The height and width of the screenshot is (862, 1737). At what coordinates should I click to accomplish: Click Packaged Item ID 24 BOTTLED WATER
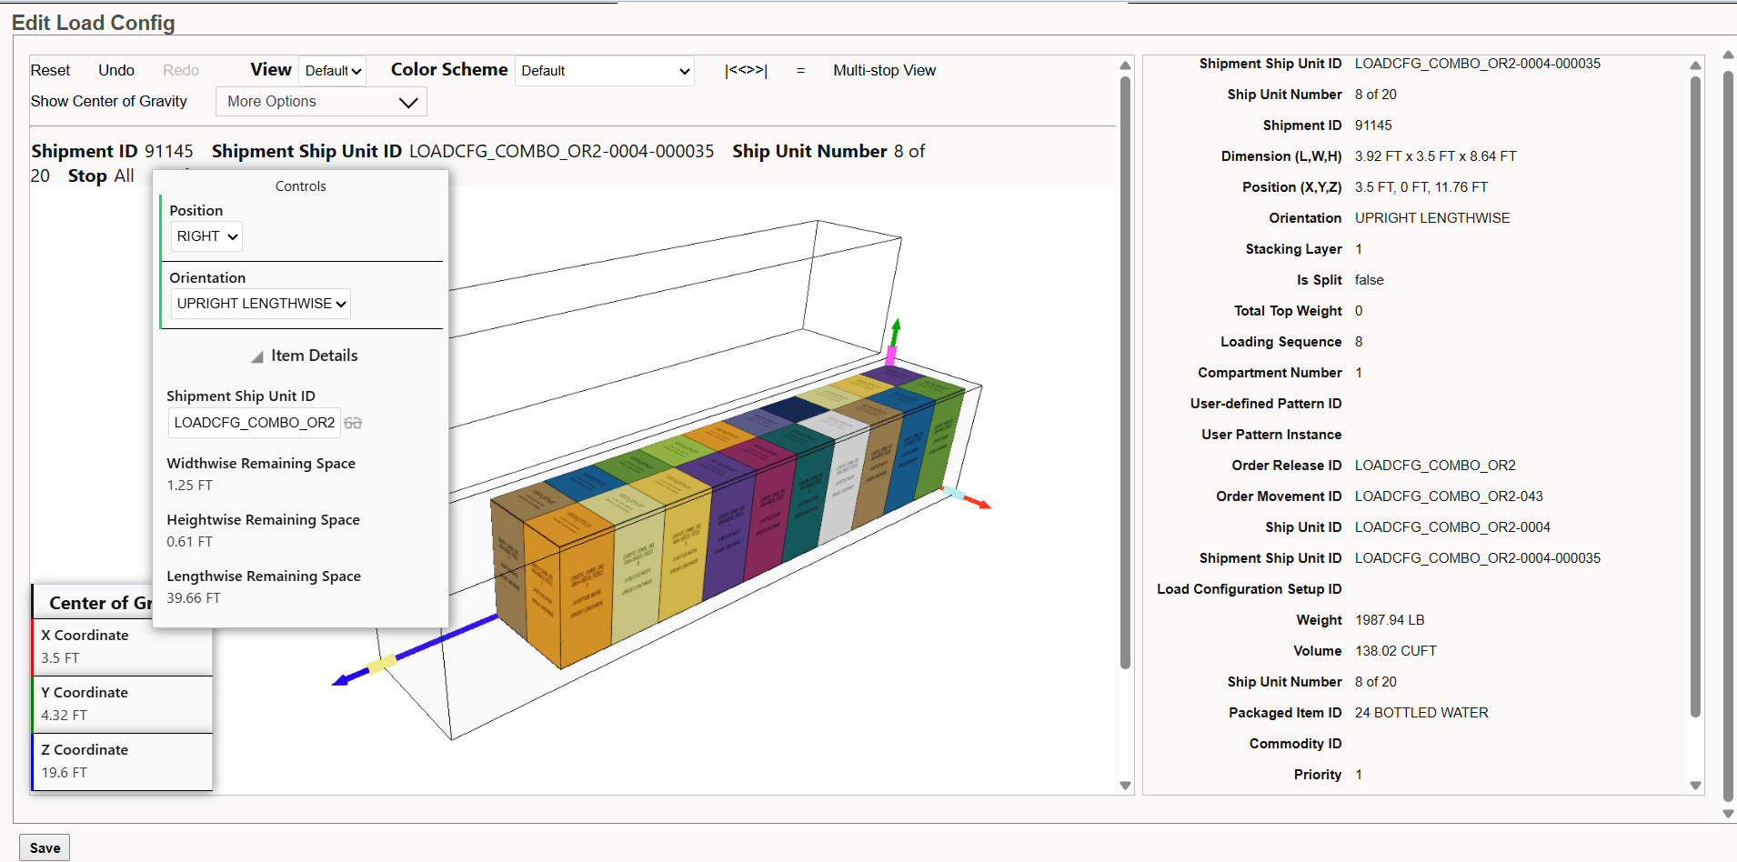[1421, 713]
